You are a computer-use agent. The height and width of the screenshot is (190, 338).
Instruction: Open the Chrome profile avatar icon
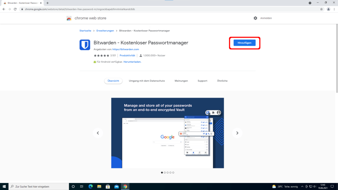328,9
